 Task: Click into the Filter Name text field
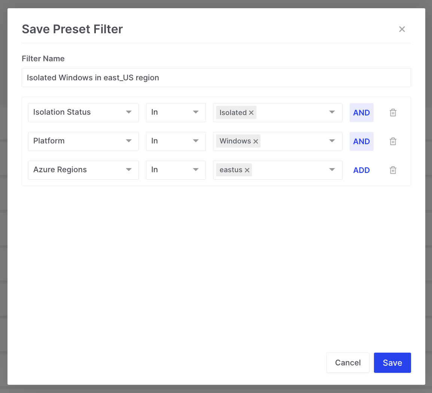(216, 78)
